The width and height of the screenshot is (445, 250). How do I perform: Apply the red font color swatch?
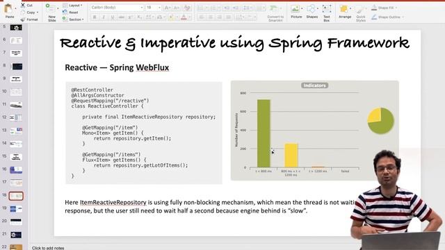[x=184, y=17]
